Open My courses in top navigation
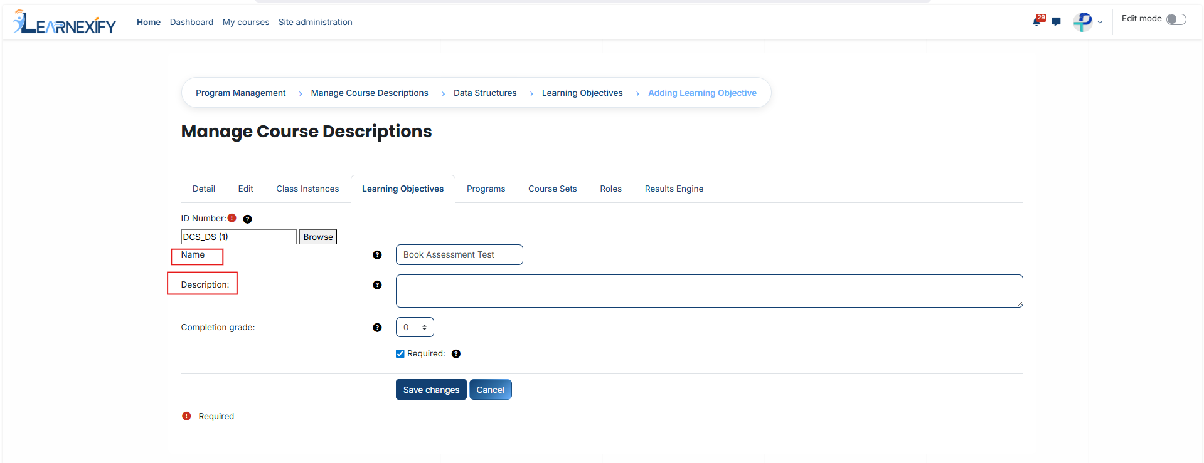The image size is (1204, 463). pos(246,22)
